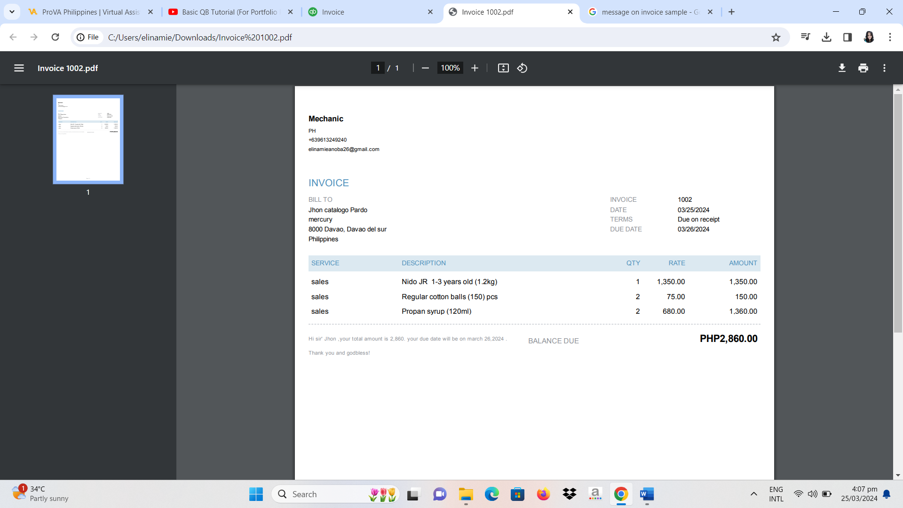Zoom out with the minus icon
This screenshot has width=903, height=508.
coord(425,68)
